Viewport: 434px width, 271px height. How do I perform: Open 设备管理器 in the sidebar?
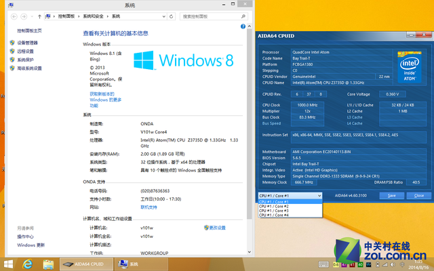tap(27, 43)
